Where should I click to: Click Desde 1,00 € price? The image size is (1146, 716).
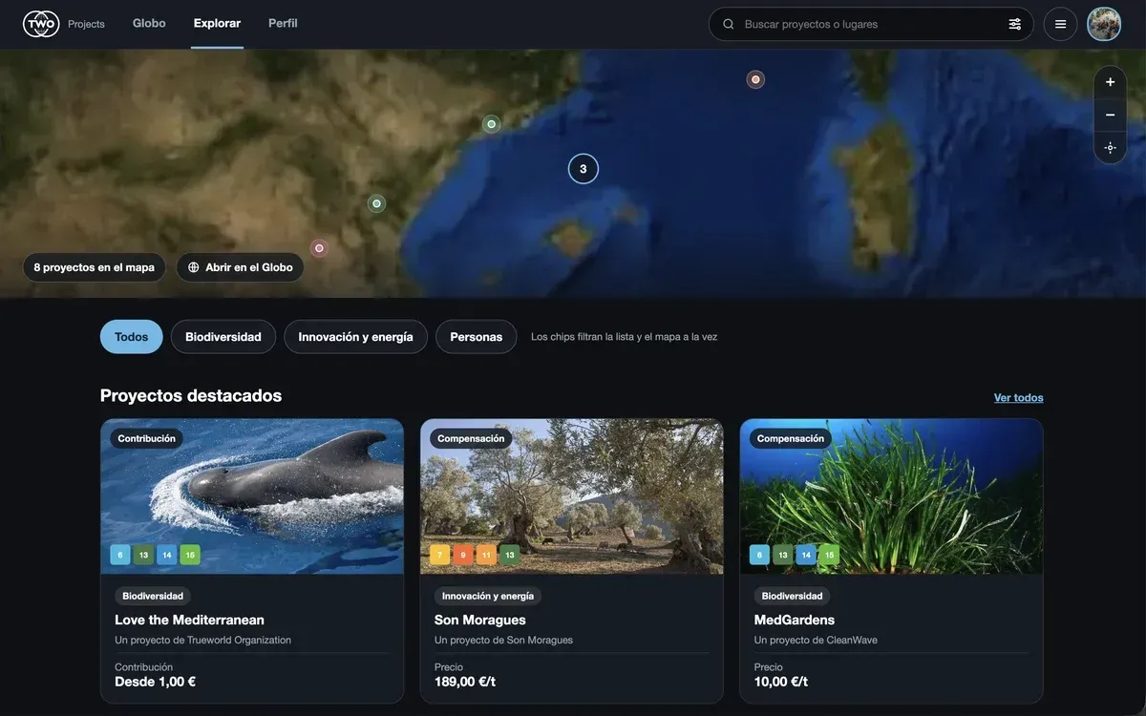click(156, 682)
